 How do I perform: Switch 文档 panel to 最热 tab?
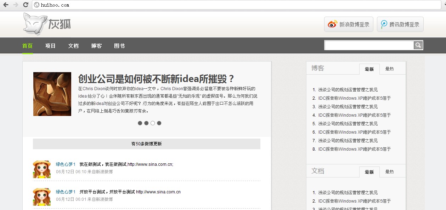tap(389, 172)
